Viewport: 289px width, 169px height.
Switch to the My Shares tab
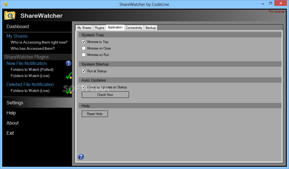point(84,28)
